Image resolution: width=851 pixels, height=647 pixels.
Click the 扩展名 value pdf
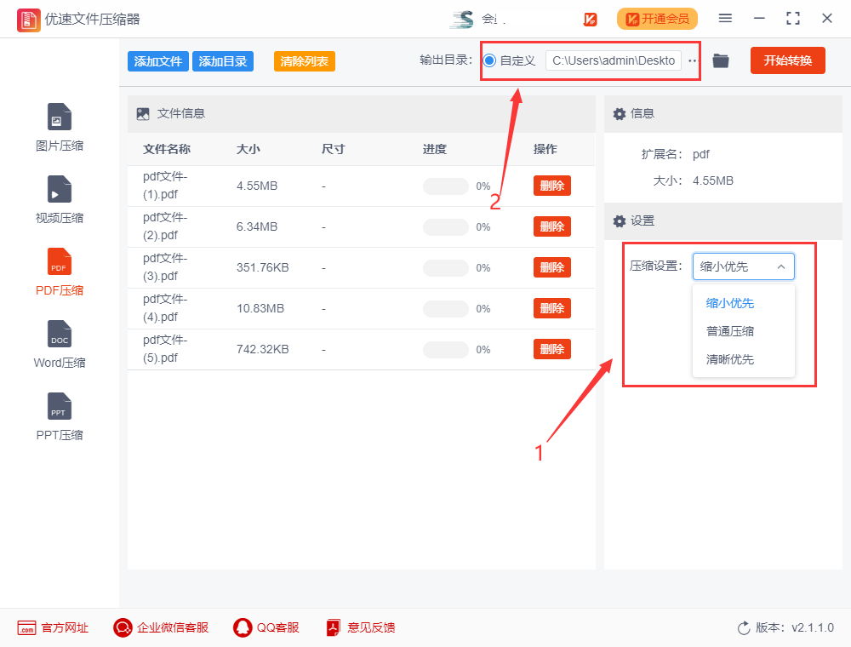[700, 155]
